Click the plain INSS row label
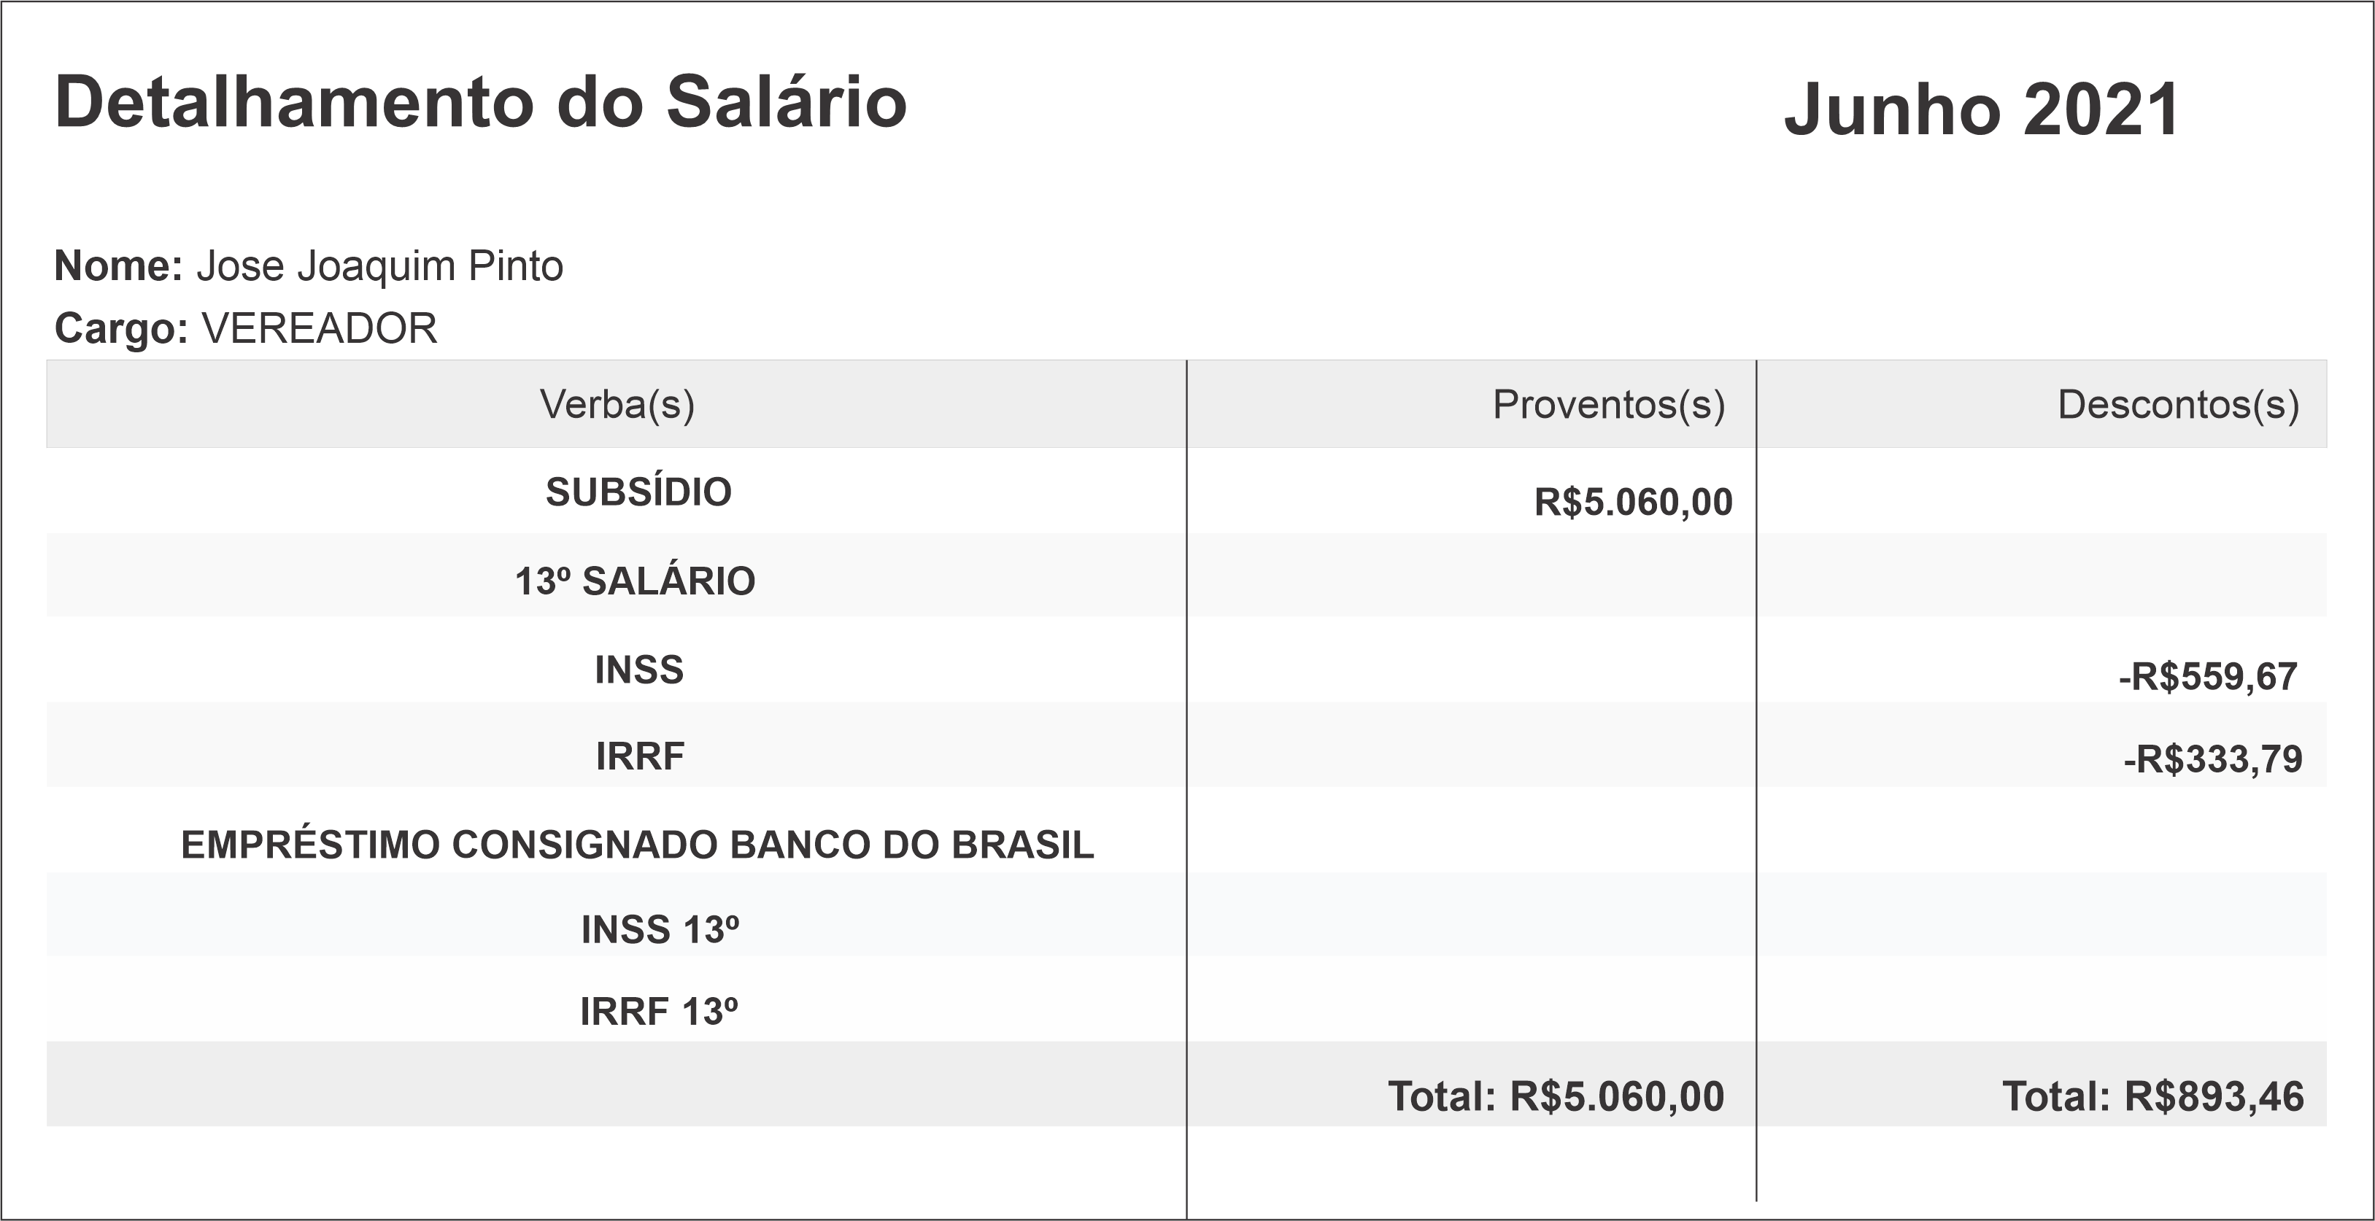The image size is (2375, 1221). (x=639, y=670)
